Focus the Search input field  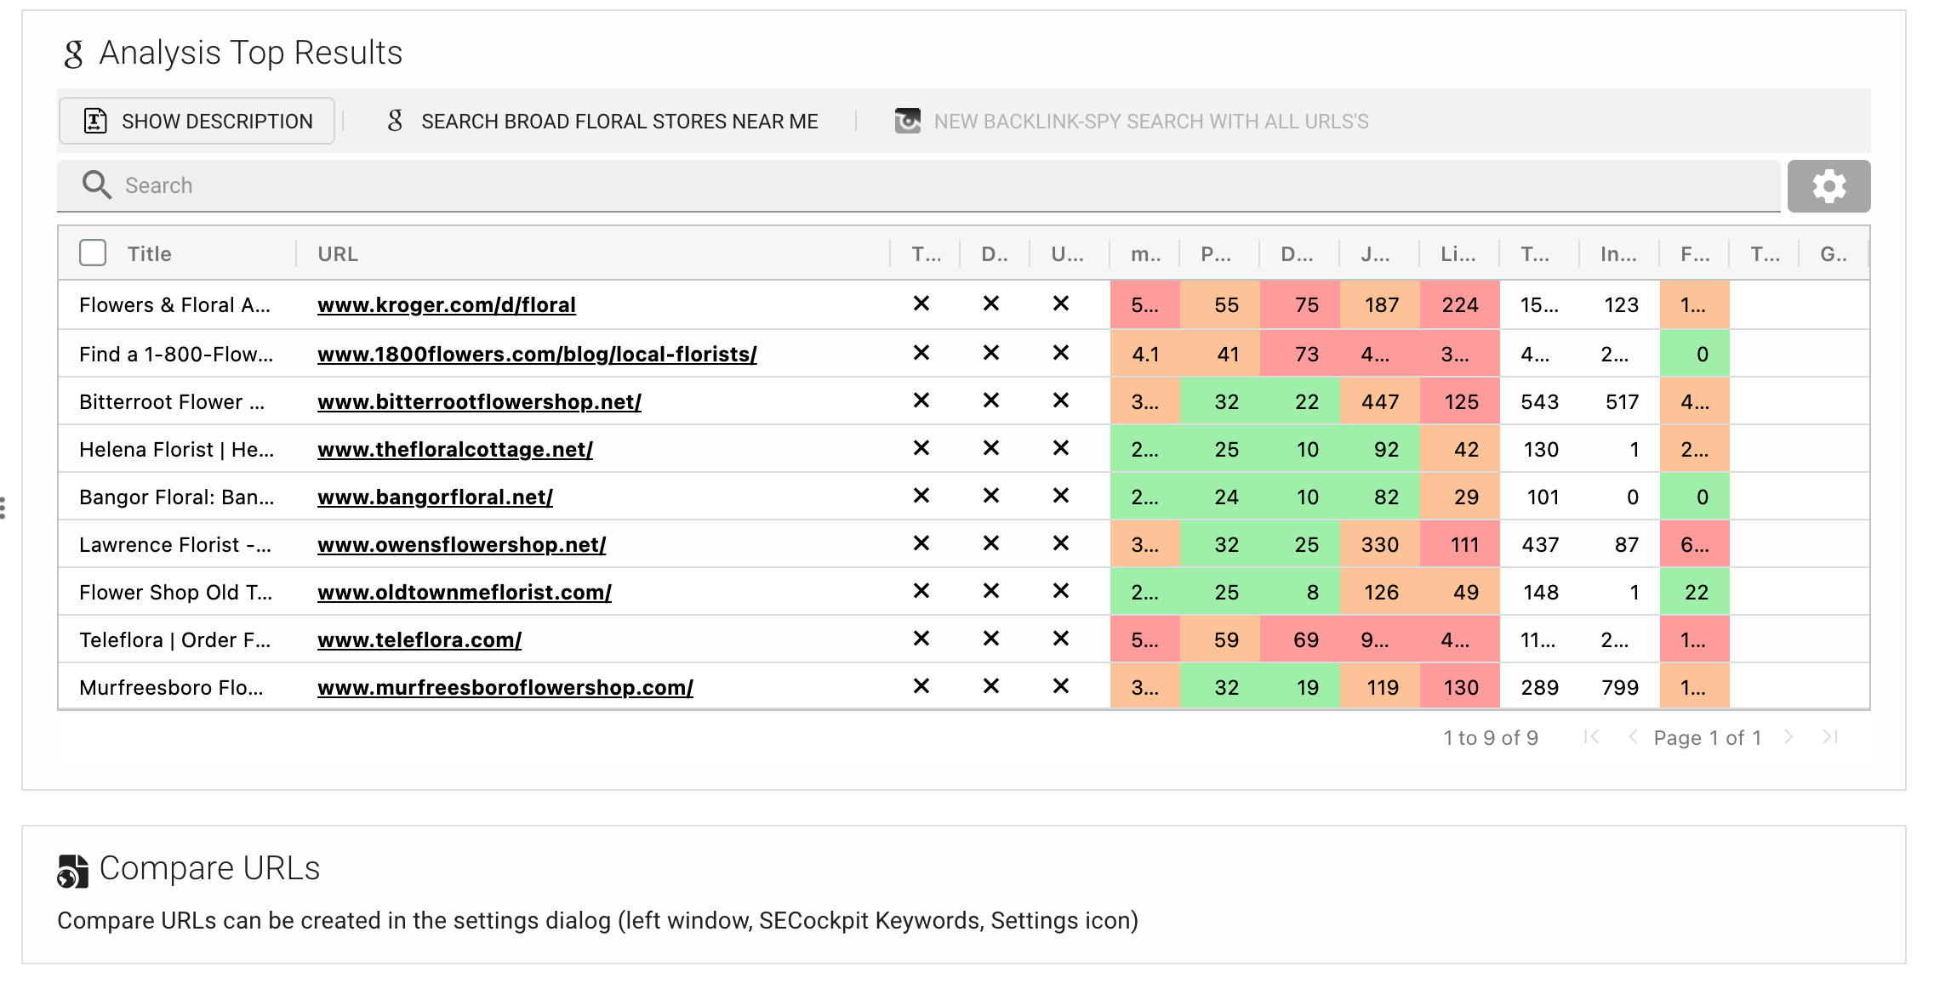(x=919, y=185)
